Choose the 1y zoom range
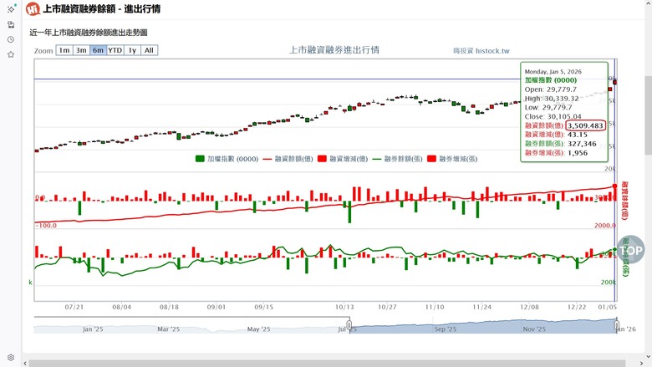Screen dimensions: 652x367 132,50
